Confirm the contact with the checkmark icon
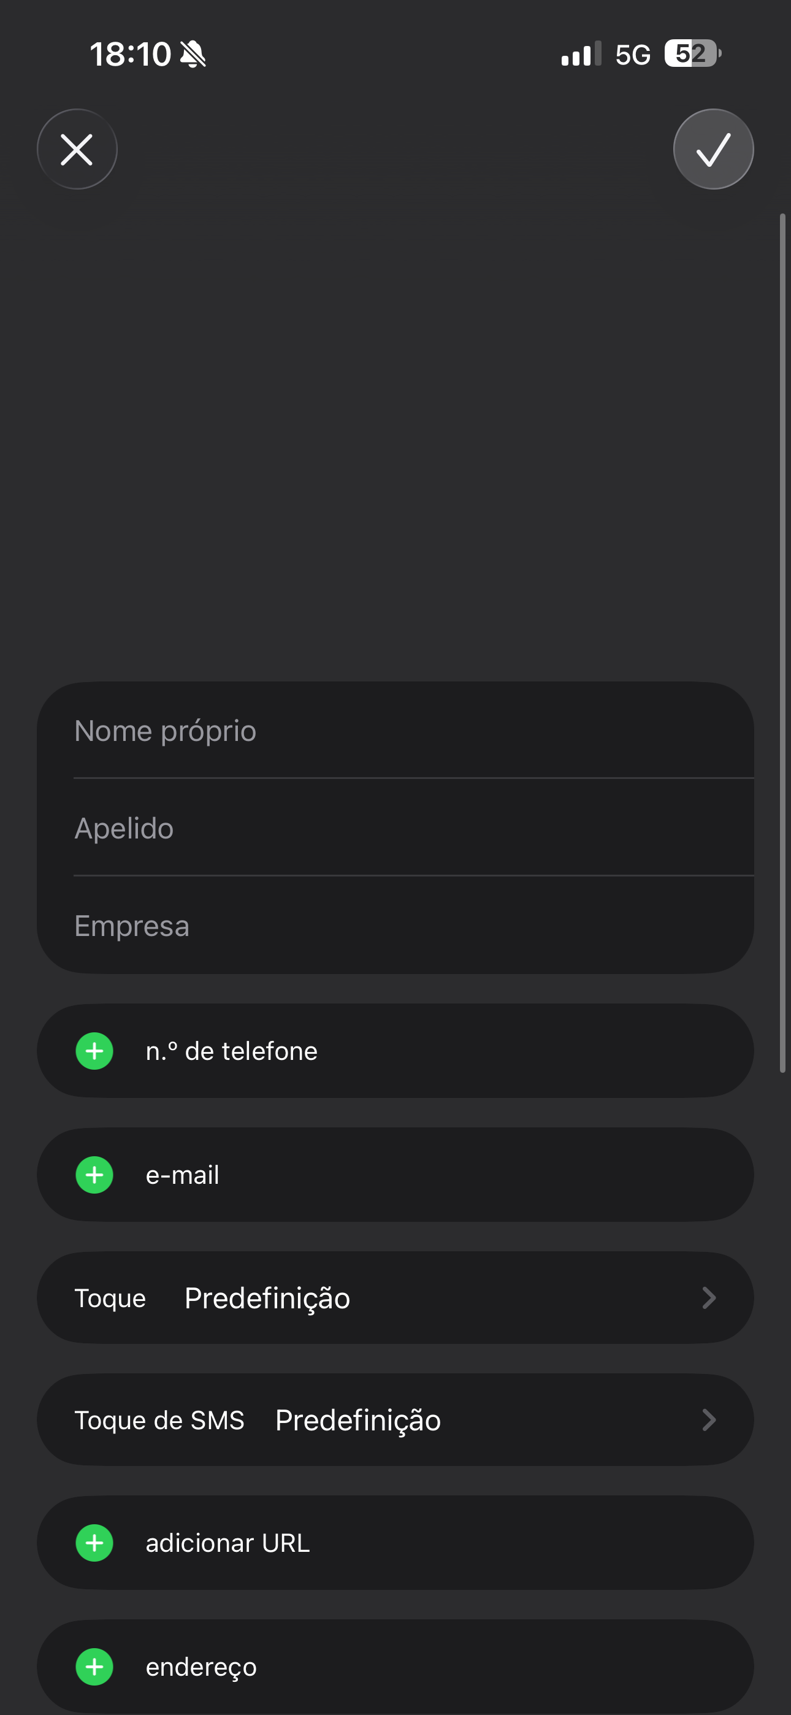Image resolution: width=791 pixels, height=1715 pixels. point(713,149)
